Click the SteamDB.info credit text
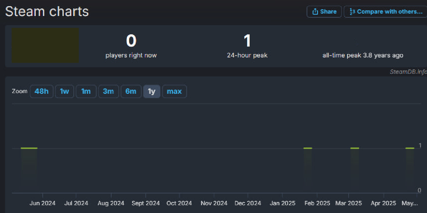 coord(408,72)
